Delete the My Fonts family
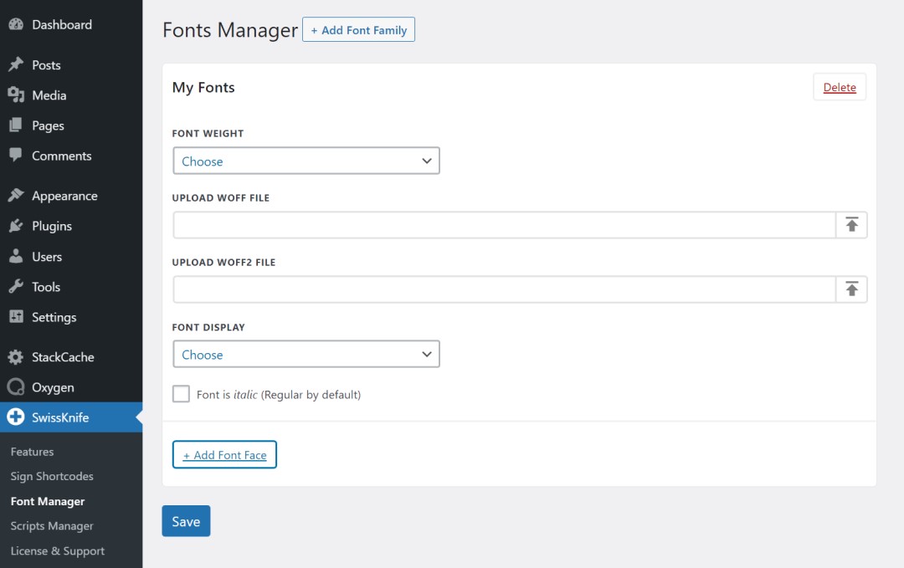This screenshot has width=904, height=568. (840, 87)
